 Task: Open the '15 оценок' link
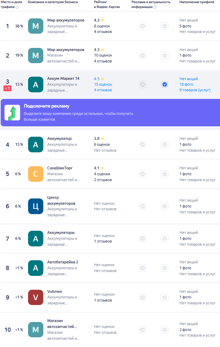(x=103, y=85)
